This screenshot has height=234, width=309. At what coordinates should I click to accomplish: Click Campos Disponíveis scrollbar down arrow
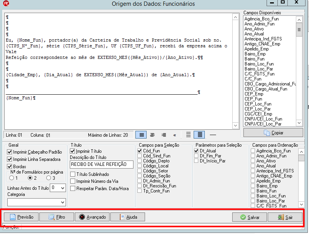pos(299,123)
